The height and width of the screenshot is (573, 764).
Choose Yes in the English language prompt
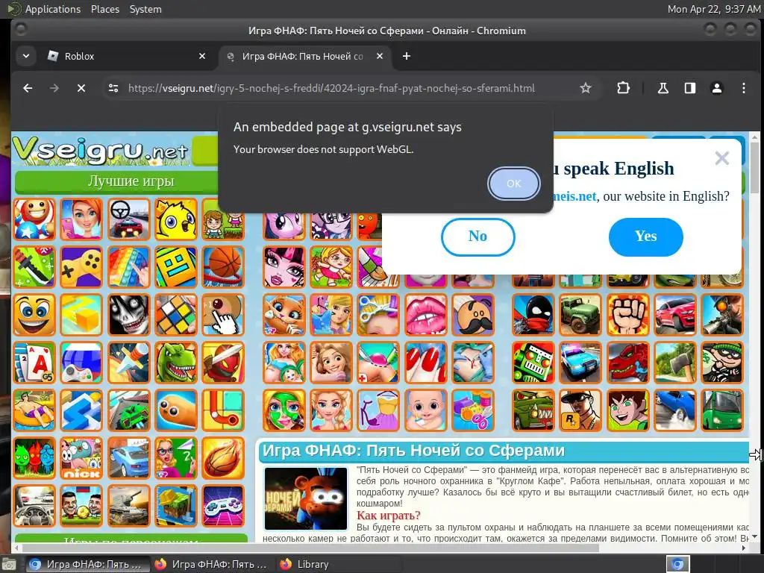click(645, 237)
